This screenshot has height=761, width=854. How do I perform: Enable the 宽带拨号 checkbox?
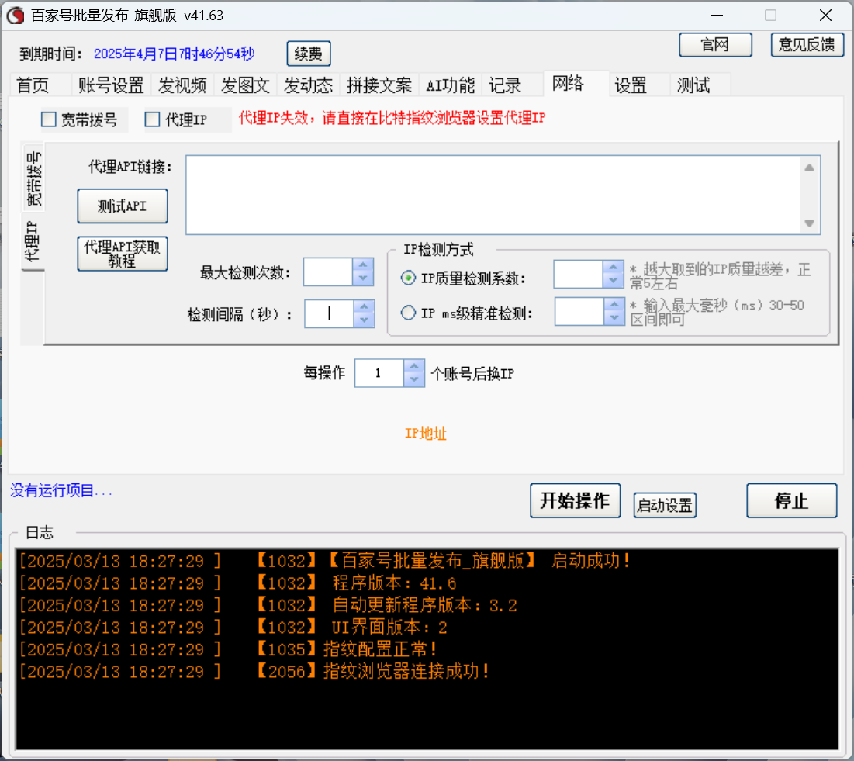pyautogui.click(x=48, y=119)
